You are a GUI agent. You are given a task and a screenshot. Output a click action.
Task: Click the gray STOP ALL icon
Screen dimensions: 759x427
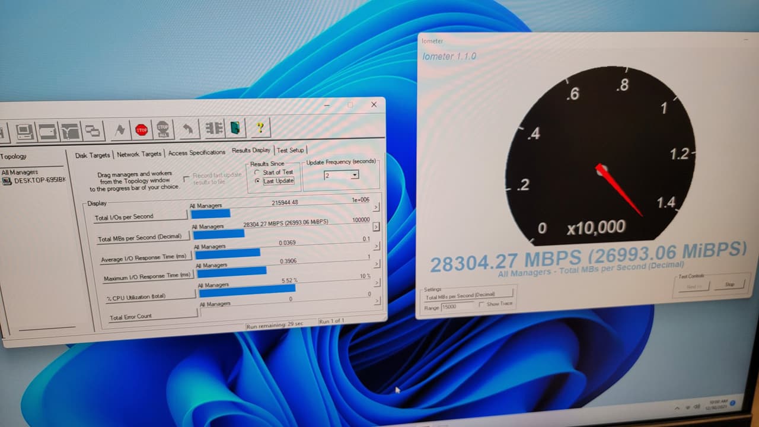click(x=162, y=129)
